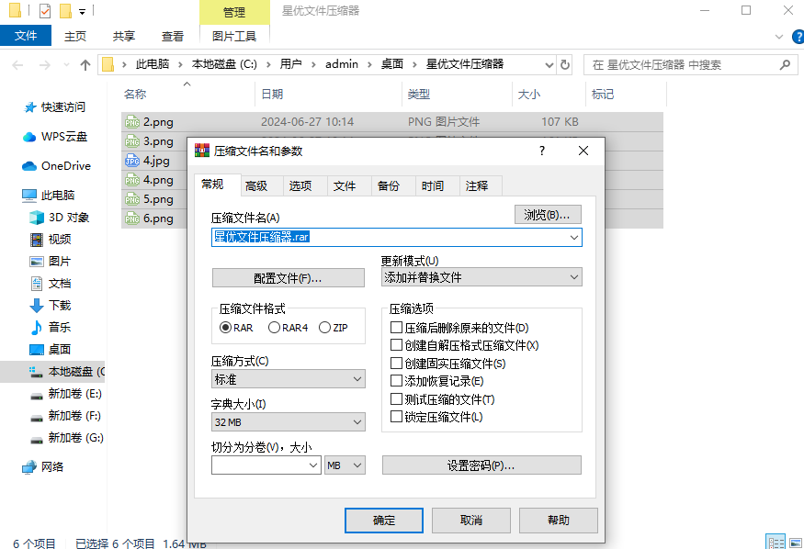The height and width of the screenshot is (549, 804).
Task: Open the 桌面 desktop icon in sidebar
Action: point(37,350)
